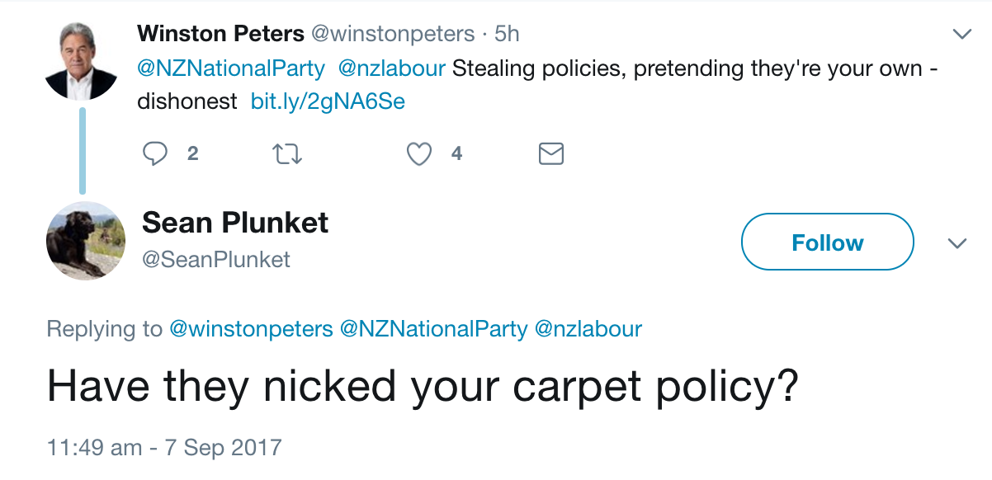Click the @winstonpeters handle beside the name
The width and height of the screenshot is (992, 480).
pos(392,34)
